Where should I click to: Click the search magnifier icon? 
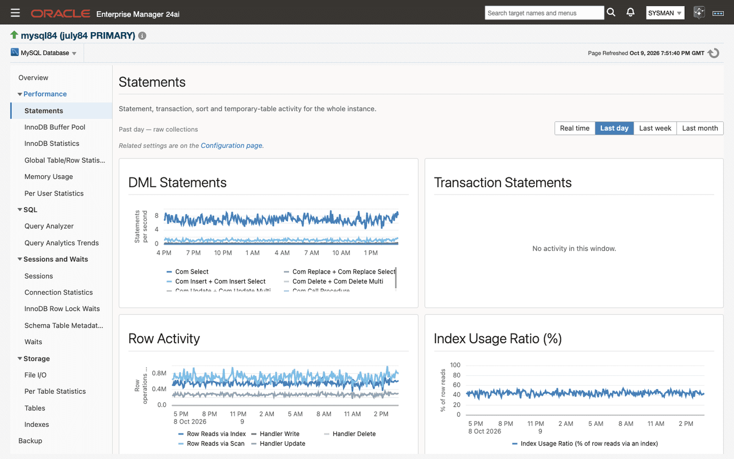[x=611, y=12]
